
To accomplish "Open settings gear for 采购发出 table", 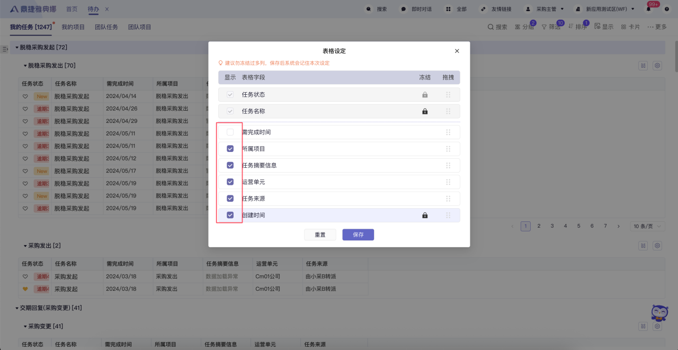I will 657,246.
